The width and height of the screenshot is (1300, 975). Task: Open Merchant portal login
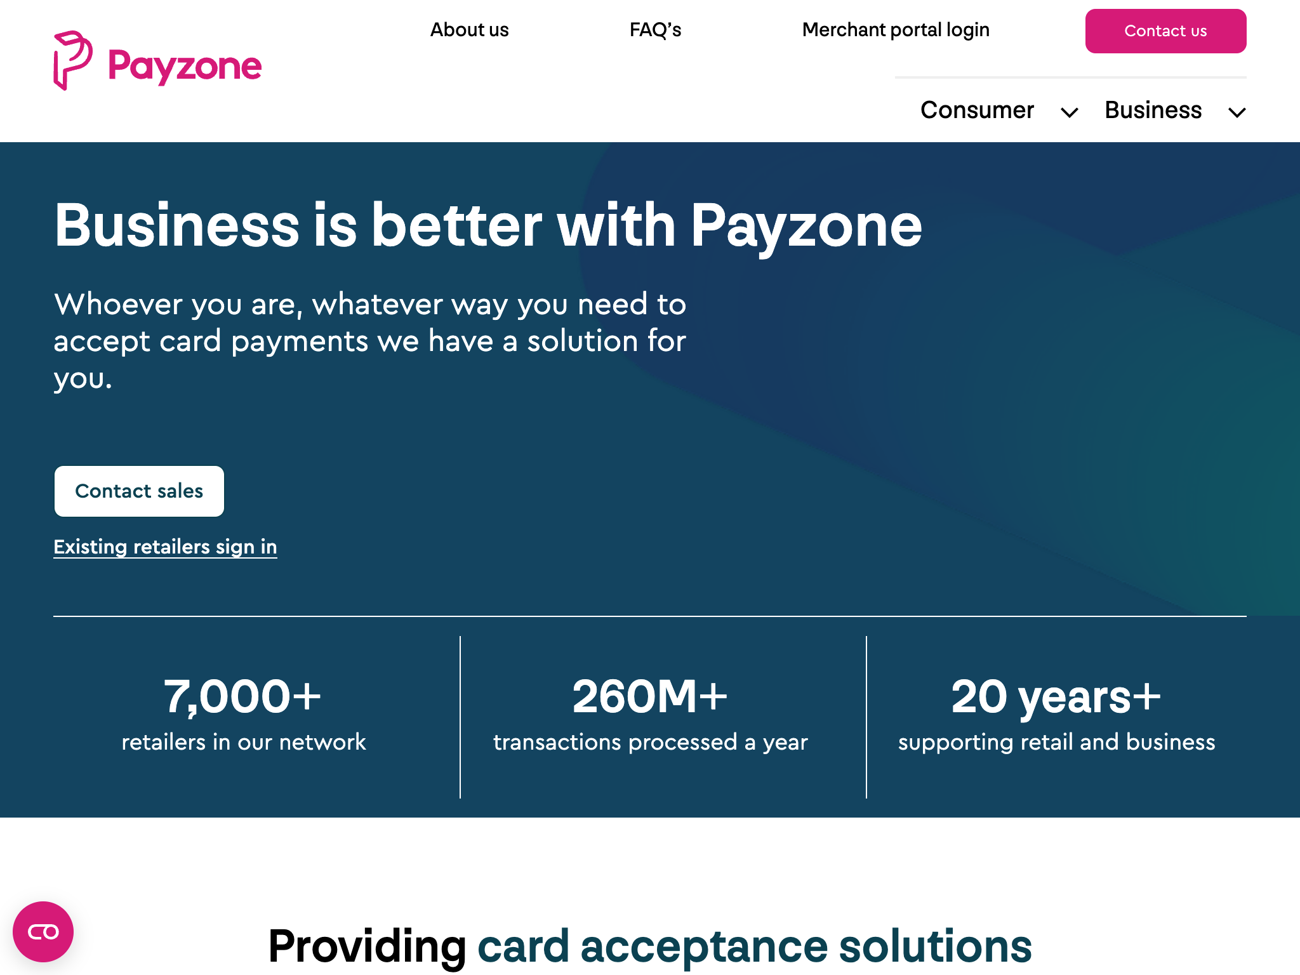point(896,30)
